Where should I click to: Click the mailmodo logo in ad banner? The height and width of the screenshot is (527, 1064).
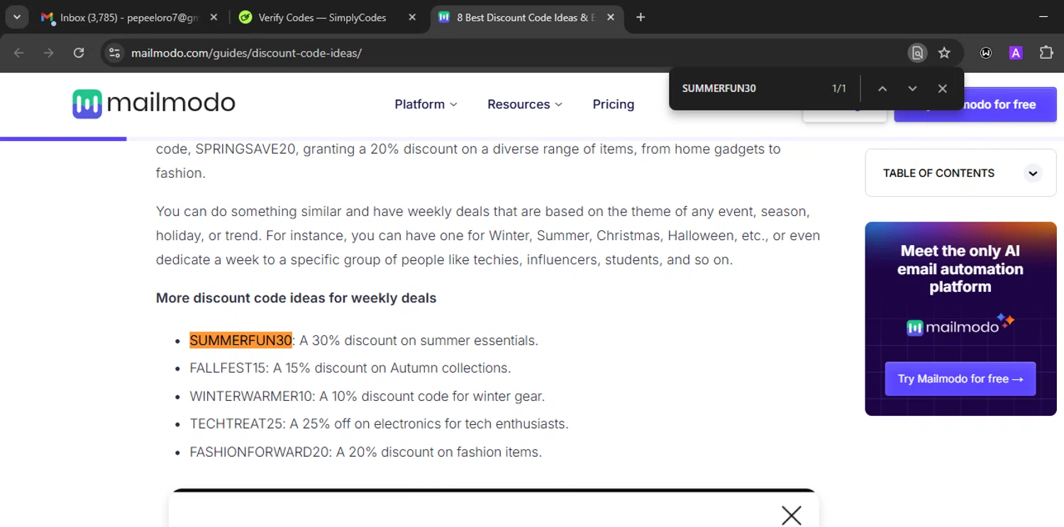960,326
